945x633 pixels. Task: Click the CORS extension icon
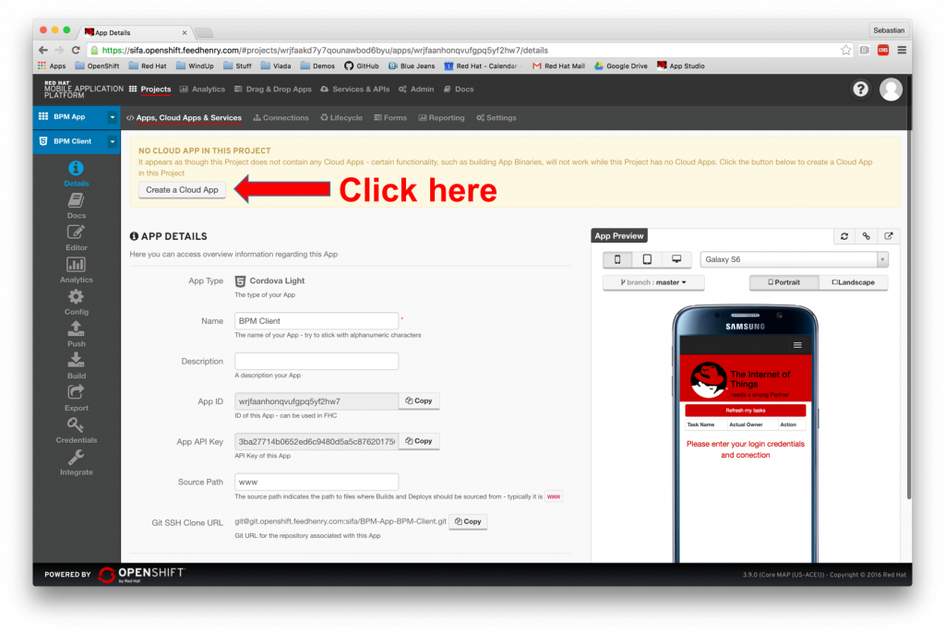coord(883,50)
